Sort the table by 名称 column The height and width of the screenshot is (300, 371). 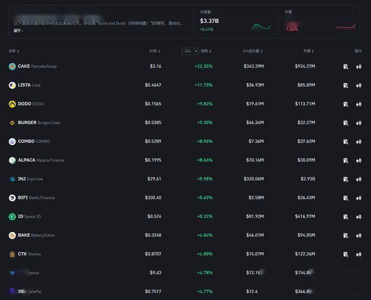(x=14, y=51)
